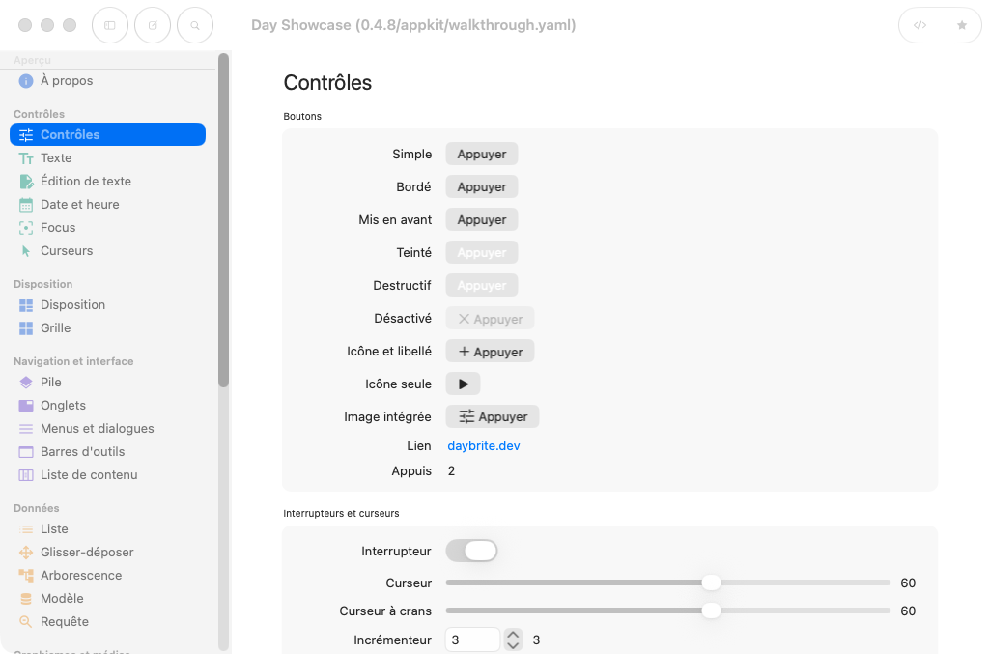Open the À propos sidebar item

[108, 81]
